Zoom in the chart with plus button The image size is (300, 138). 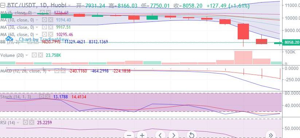pyautogui.click(x=142, y=135)
